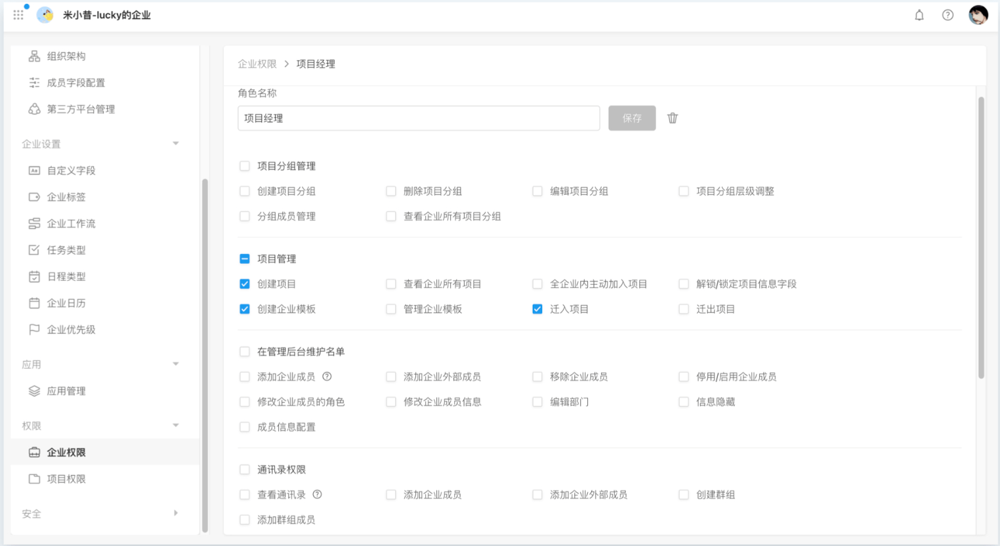1000x546 pixels.
Task: Select the 成员字段配置 sidebar icon
Action: (33, 83)
